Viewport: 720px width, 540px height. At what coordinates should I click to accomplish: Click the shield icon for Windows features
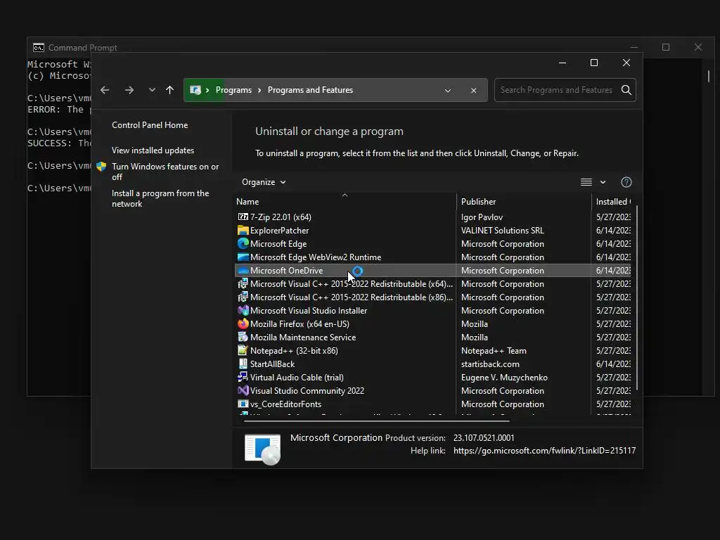101,167
